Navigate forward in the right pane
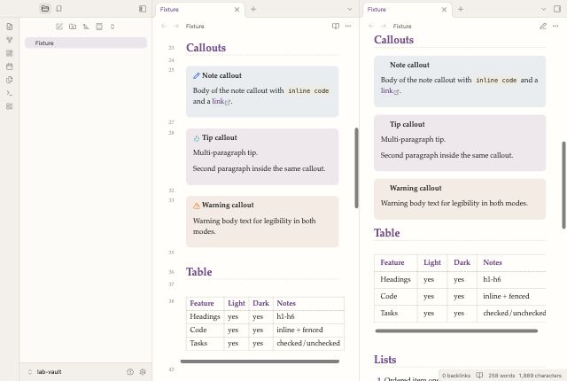567x381 pixels. click(x=384, y=26)
